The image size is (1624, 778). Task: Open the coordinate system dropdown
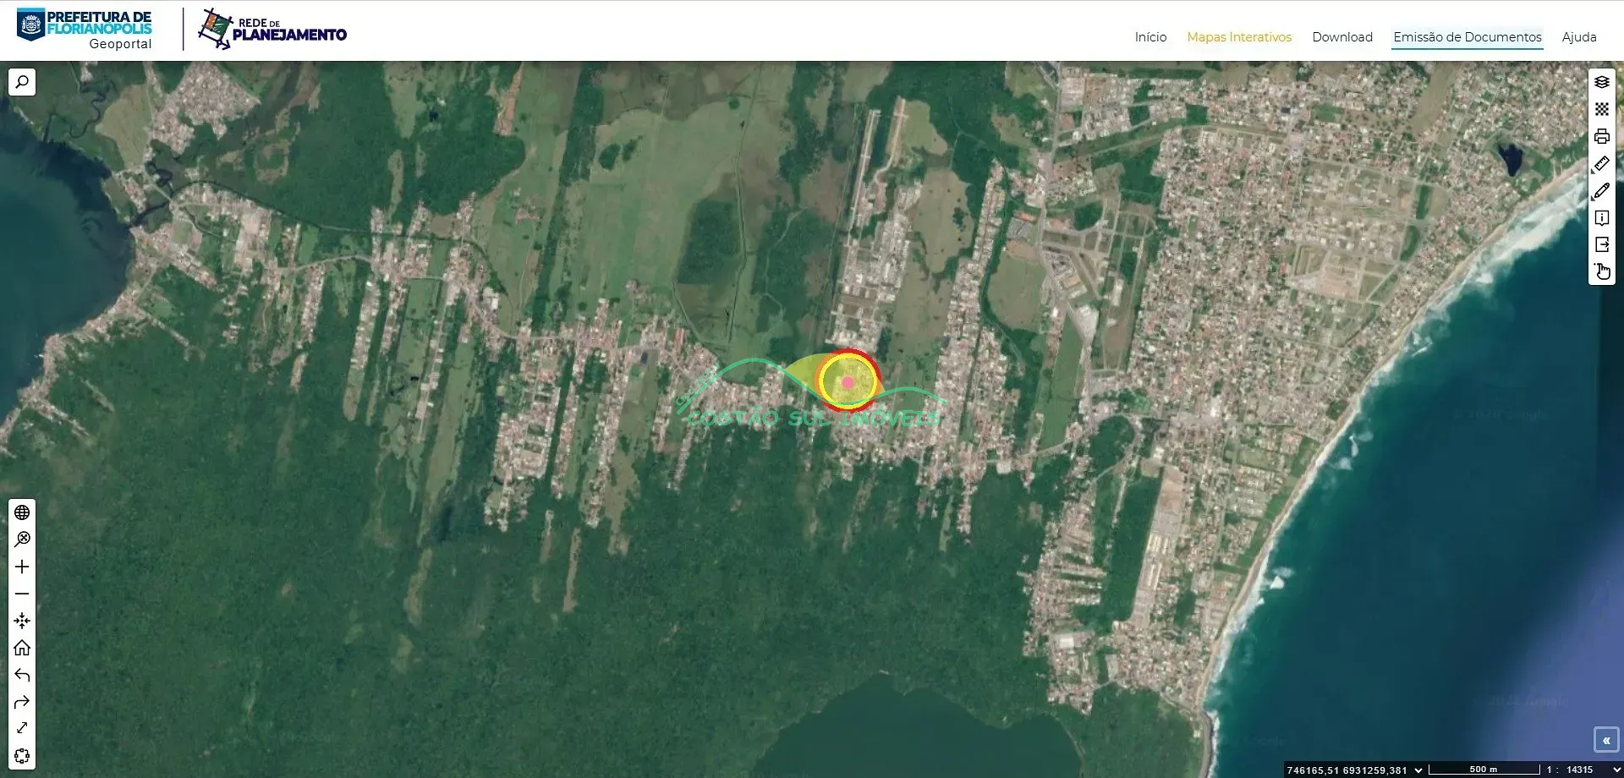tap(1418, 770)
